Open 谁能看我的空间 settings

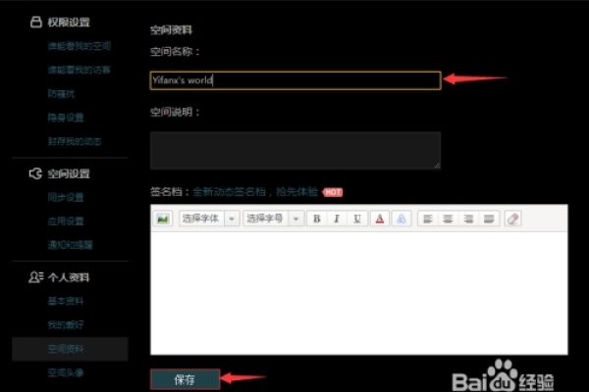coord(80,46)
